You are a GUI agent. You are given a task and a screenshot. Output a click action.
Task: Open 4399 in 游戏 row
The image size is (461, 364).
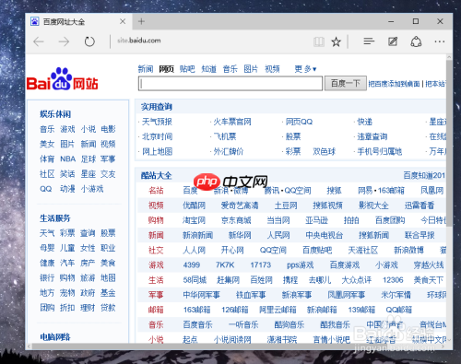(192, 264)
